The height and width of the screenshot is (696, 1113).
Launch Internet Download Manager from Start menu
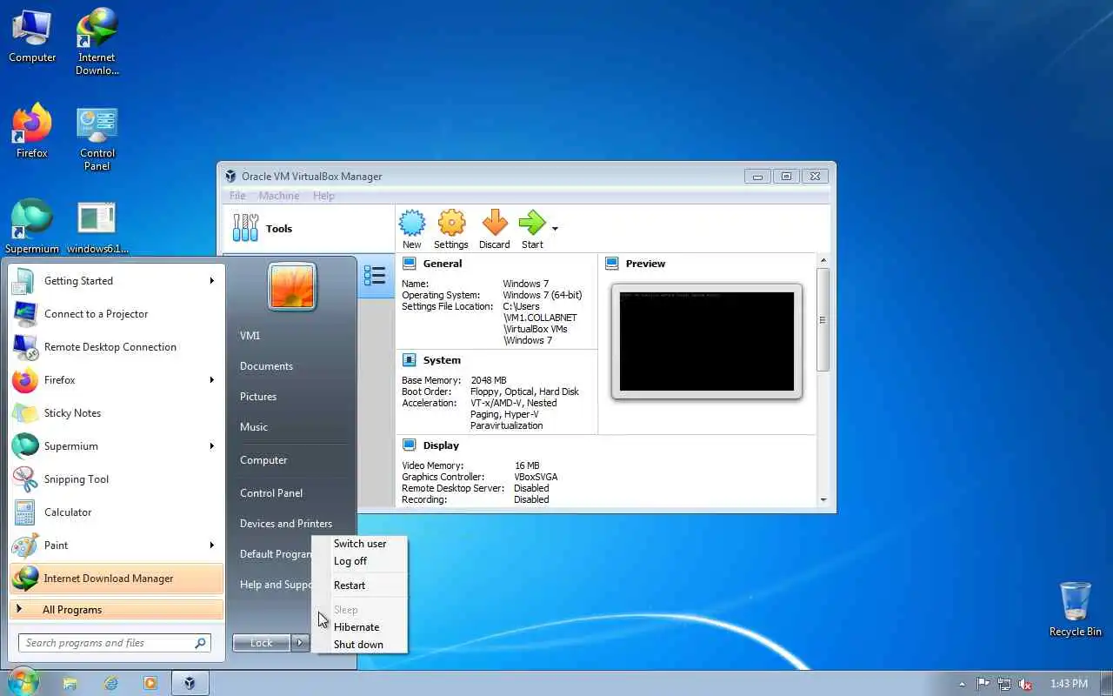click(x=117, y=579)
